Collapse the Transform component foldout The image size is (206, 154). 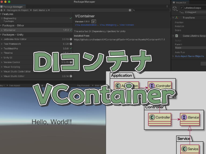pos(173,18)
